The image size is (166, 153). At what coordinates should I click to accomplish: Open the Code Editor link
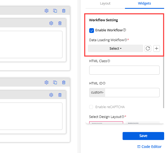[x=149, y=147]
